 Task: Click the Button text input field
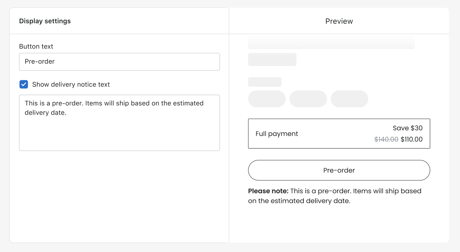[x=119, y=62]
